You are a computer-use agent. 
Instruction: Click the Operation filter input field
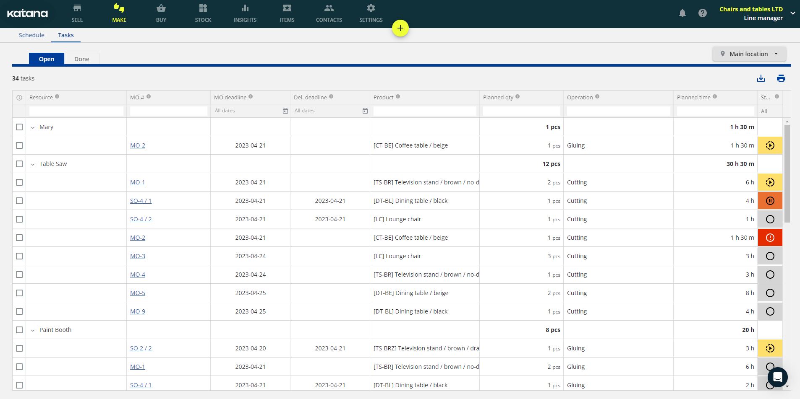(619, 111)
